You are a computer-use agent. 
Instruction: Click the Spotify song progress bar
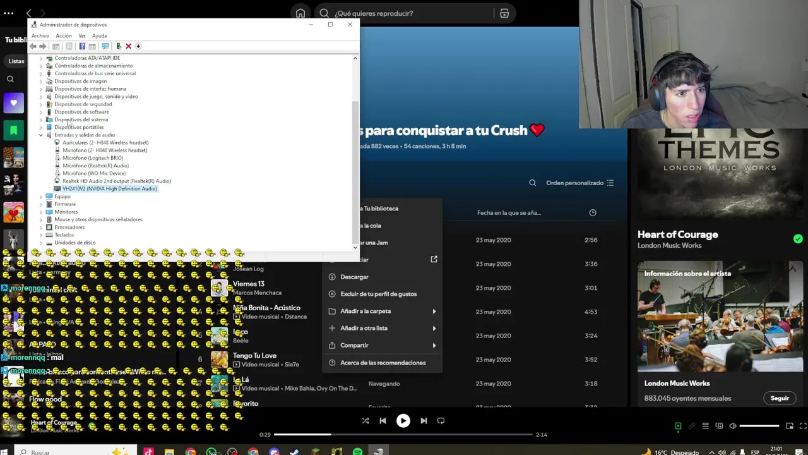[403, 435]
